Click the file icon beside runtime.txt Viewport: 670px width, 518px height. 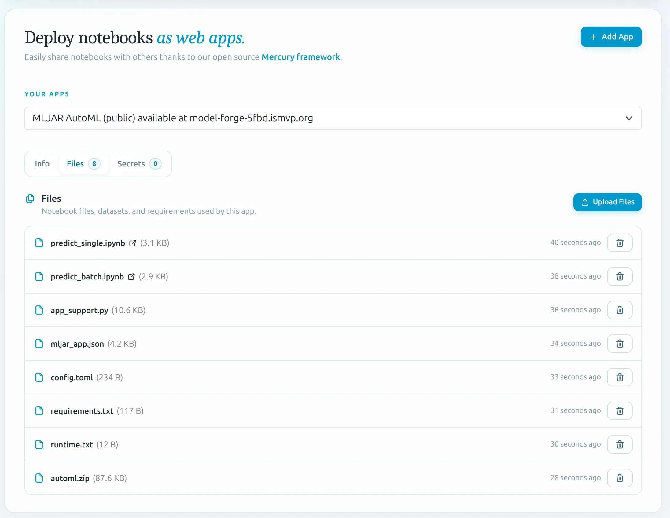pyautogui.click(x=39, y=444)
